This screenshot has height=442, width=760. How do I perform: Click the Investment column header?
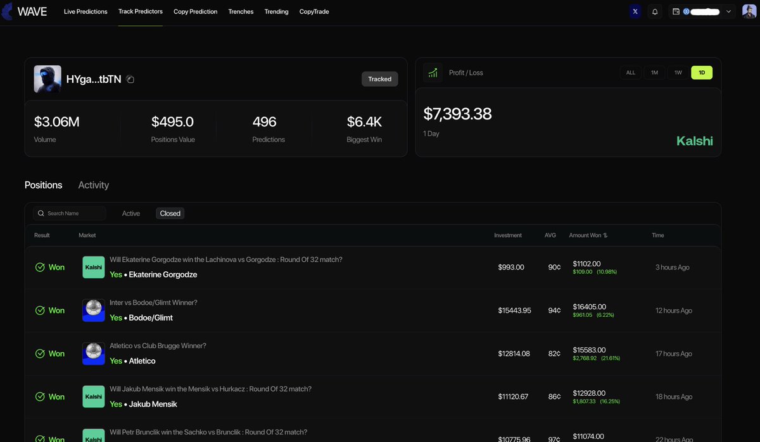click(x=508, y=235)
